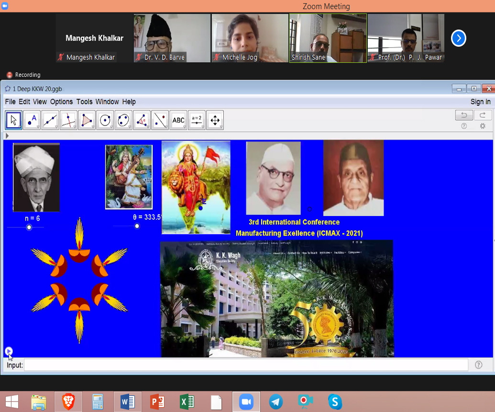This screenshot has height=412, width=495.
Task: Open Calculator from taskbar
Action: click(x=98, y=402)
